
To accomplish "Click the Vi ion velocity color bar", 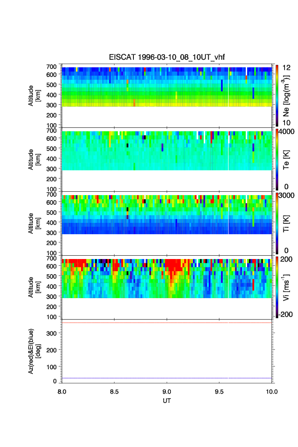I will (277, 288).
